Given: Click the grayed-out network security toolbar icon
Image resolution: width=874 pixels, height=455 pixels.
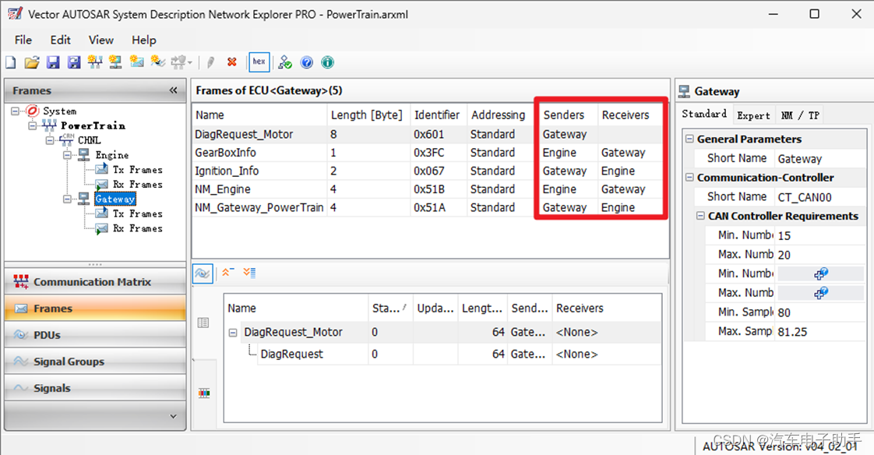Looking at the screenshot, I should pos(178,62).
